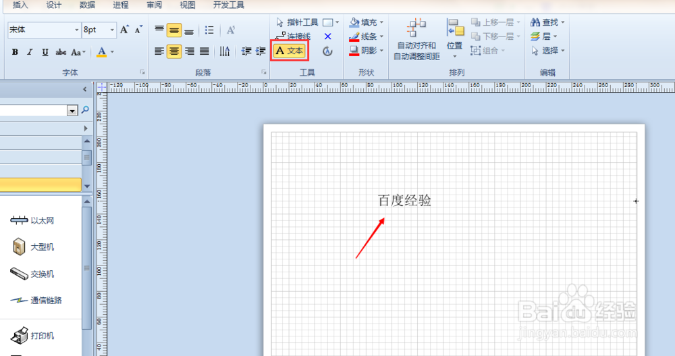Open Paragraph 段落 dialog launcher
This screenshot has height=356, width=675.
pyautogui.click(x=264, y=72)
